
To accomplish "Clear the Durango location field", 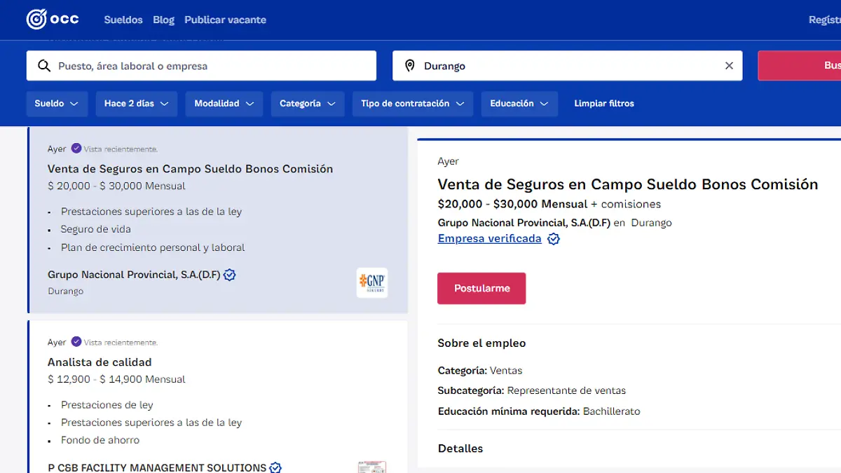I will point(729,66).
